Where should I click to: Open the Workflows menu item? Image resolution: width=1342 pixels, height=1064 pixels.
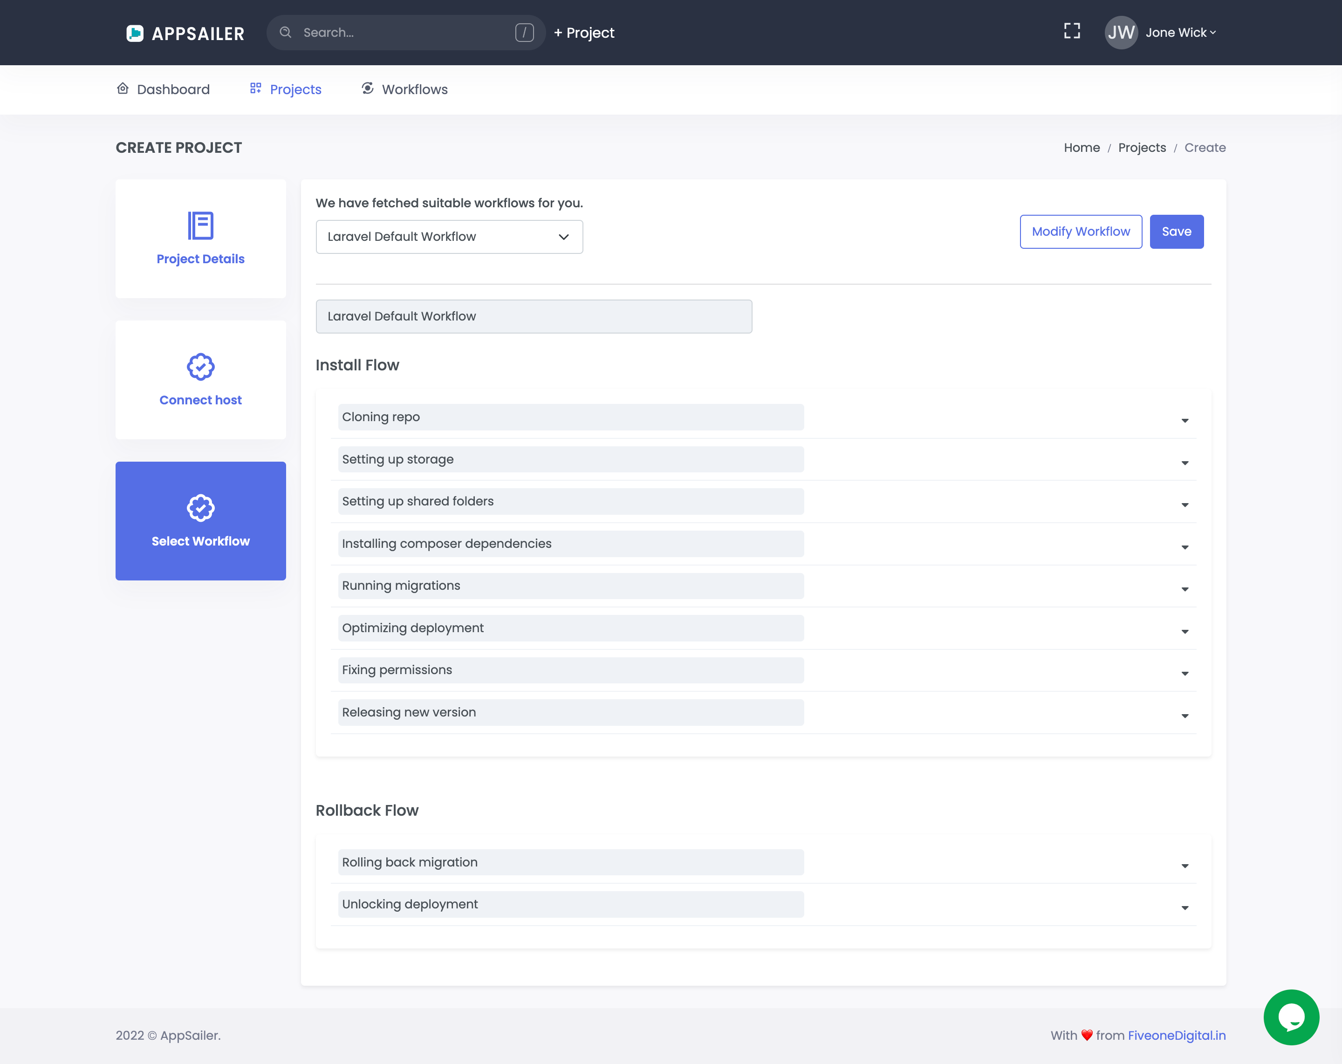[404, 89]
